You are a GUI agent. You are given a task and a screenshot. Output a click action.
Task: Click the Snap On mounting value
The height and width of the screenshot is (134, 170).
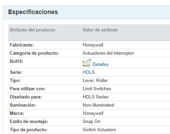(x=91, y=121)
